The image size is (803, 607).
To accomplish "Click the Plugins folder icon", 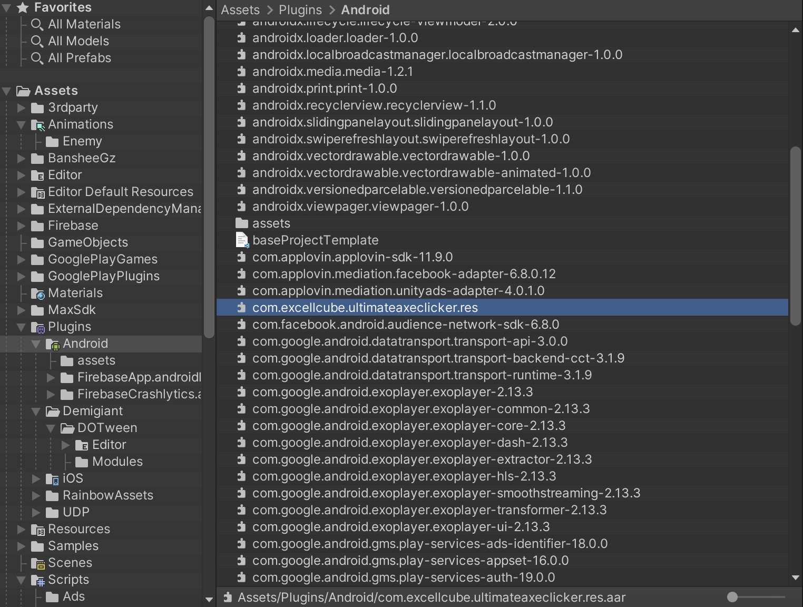I will click(38, 327).
